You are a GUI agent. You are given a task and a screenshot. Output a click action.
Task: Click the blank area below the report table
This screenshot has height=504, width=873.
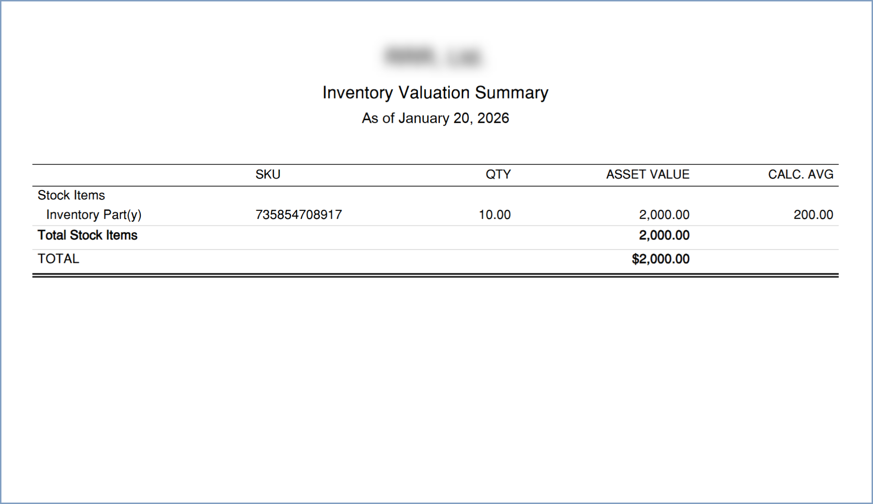click(435, 379)
